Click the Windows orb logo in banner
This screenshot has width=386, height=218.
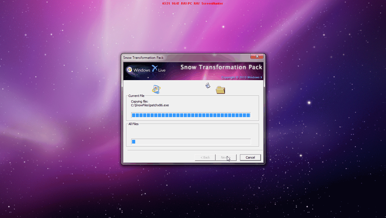[130, 70]
